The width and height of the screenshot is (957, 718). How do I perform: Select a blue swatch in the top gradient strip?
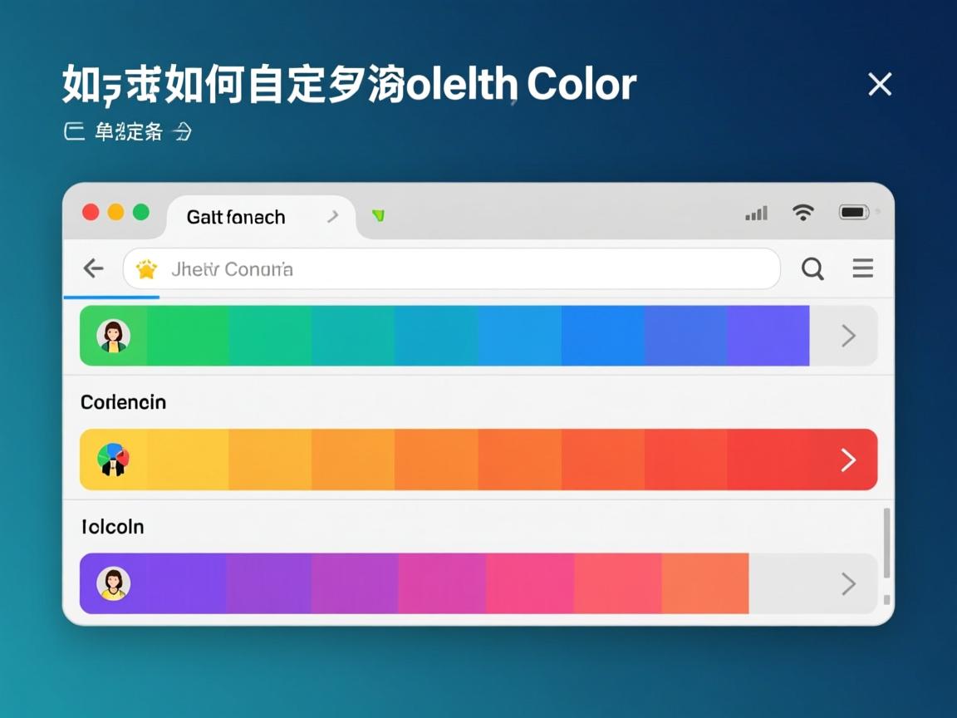pyautogui.click(x=602, y=335)
